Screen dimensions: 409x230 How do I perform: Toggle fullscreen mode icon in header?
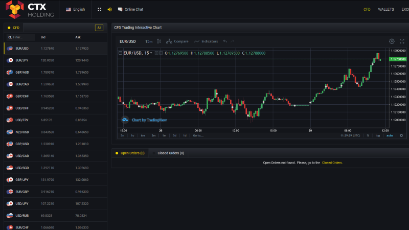[99, 9]
